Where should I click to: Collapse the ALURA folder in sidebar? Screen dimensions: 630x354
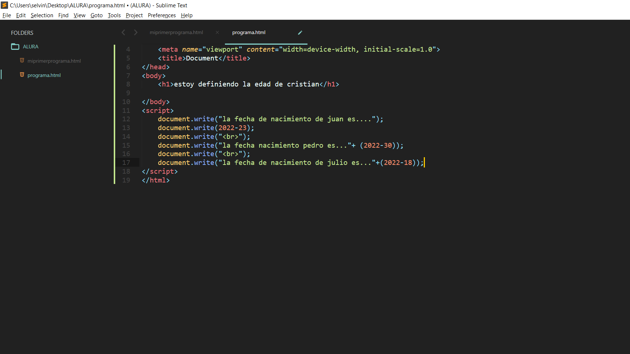pos(30,47)
